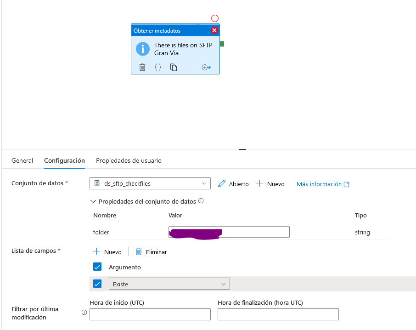Image resolution: width=416 pixels, height=330 pixels.
Task: Click the trash icon on Obtener metadatos activity
Action: click(x=142, y=67)
